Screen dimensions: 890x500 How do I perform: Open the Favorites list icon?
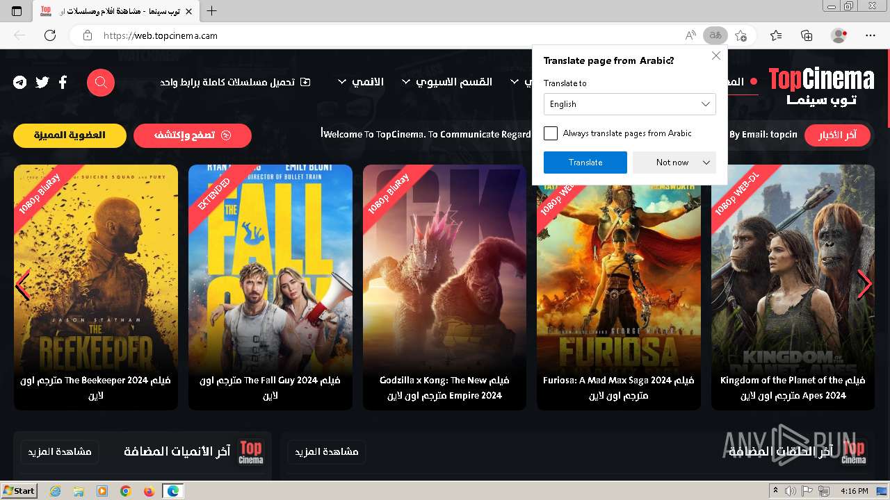pos(776,35)
